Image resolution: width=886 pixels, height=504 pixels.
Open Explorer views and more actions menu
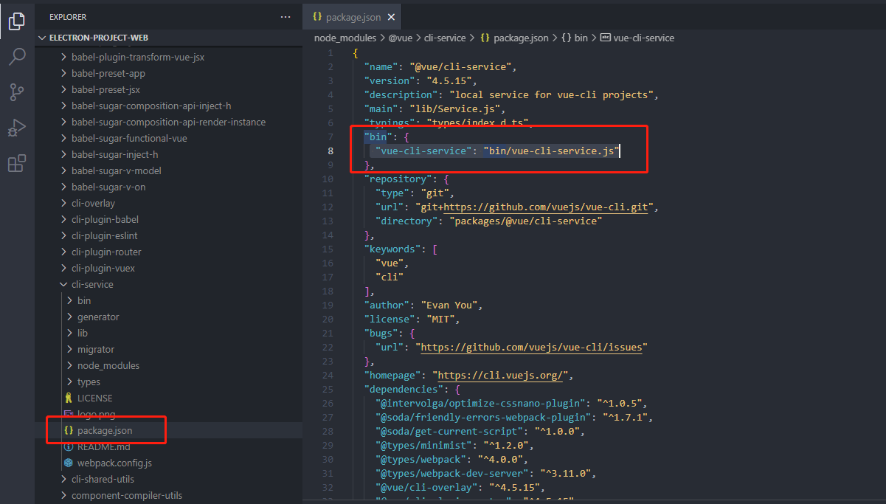(x=285, y=16)
